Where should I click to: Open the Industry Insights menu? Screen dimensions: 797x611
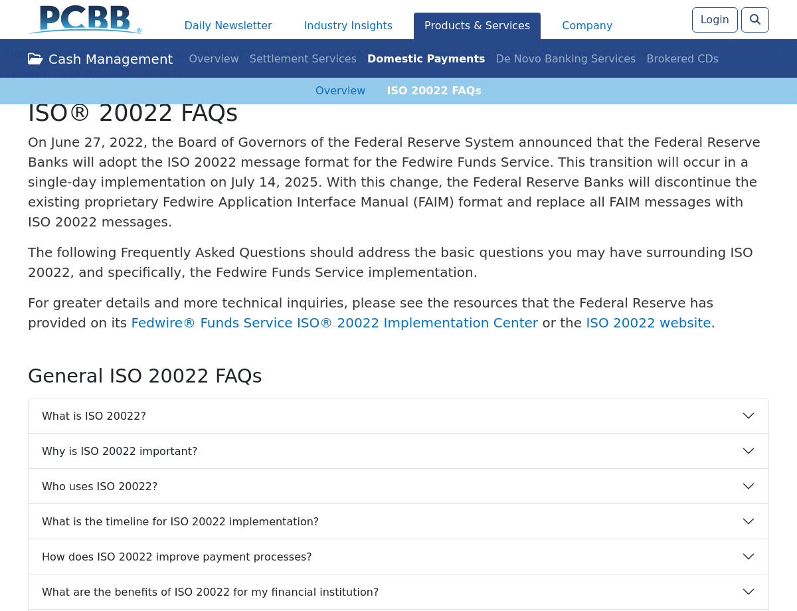(348, 26)
